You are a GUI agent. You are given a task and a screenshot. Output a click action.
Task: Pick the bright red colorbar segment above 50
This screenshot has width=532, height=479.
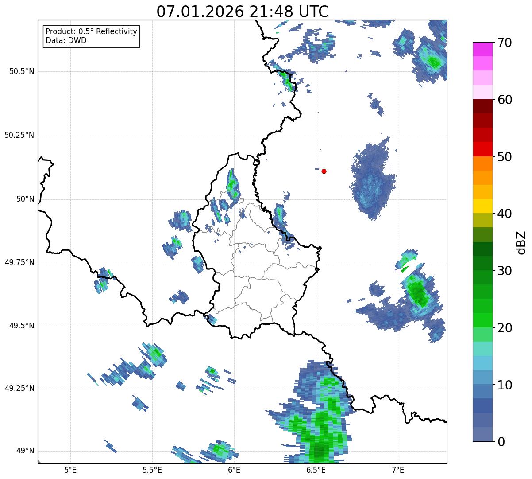click(482, 149)
